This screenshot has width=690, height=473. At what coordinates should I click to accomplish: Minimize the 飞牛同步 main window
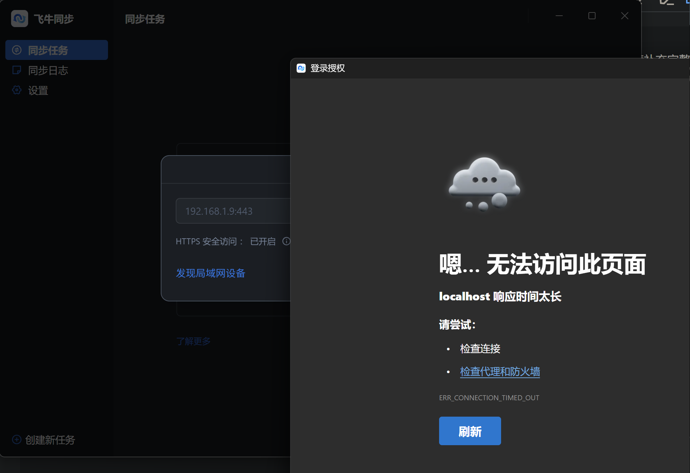click(x=559, y=16)
